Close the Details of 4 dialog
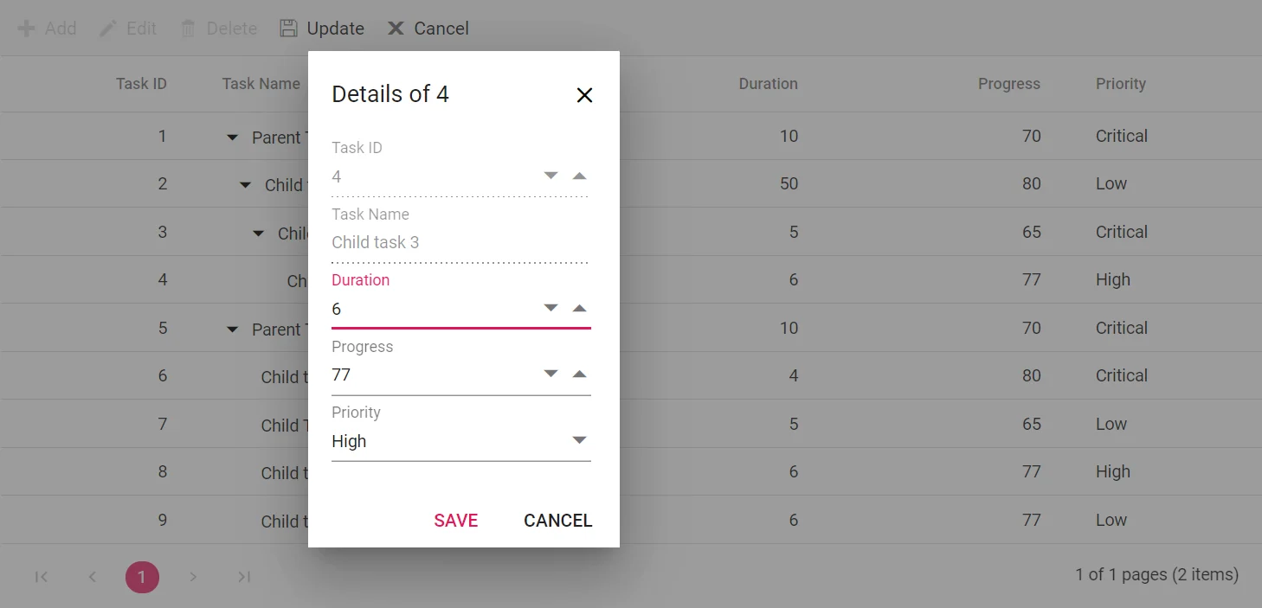The image size is (1262, 608). (584, 95)
